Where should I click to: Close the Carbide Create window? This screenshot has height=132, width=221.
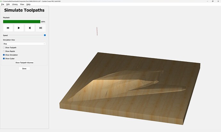click(x=218, y=1)
